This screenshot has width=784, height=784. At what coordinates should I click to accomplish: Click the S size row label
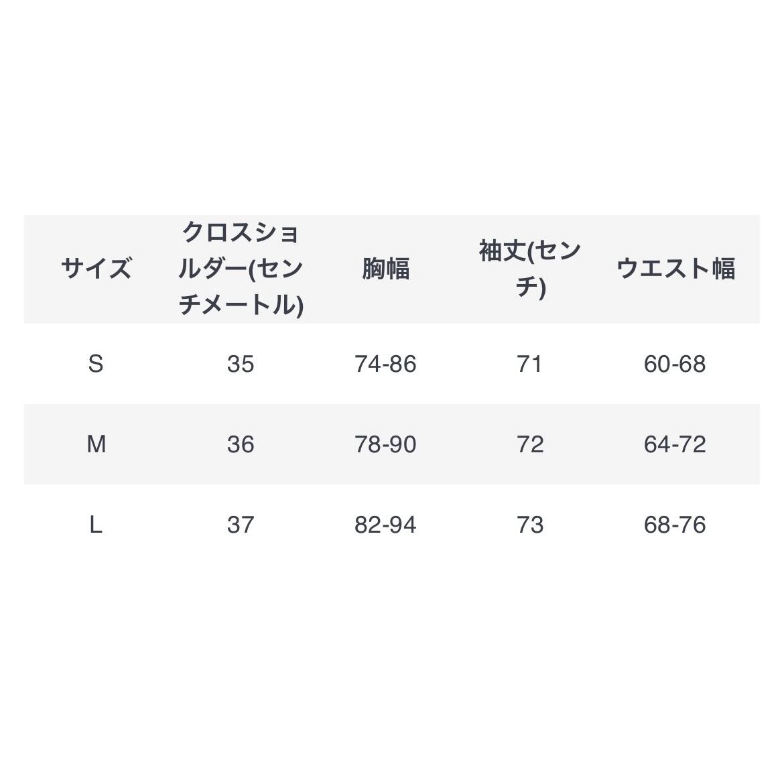coord(96,364)
